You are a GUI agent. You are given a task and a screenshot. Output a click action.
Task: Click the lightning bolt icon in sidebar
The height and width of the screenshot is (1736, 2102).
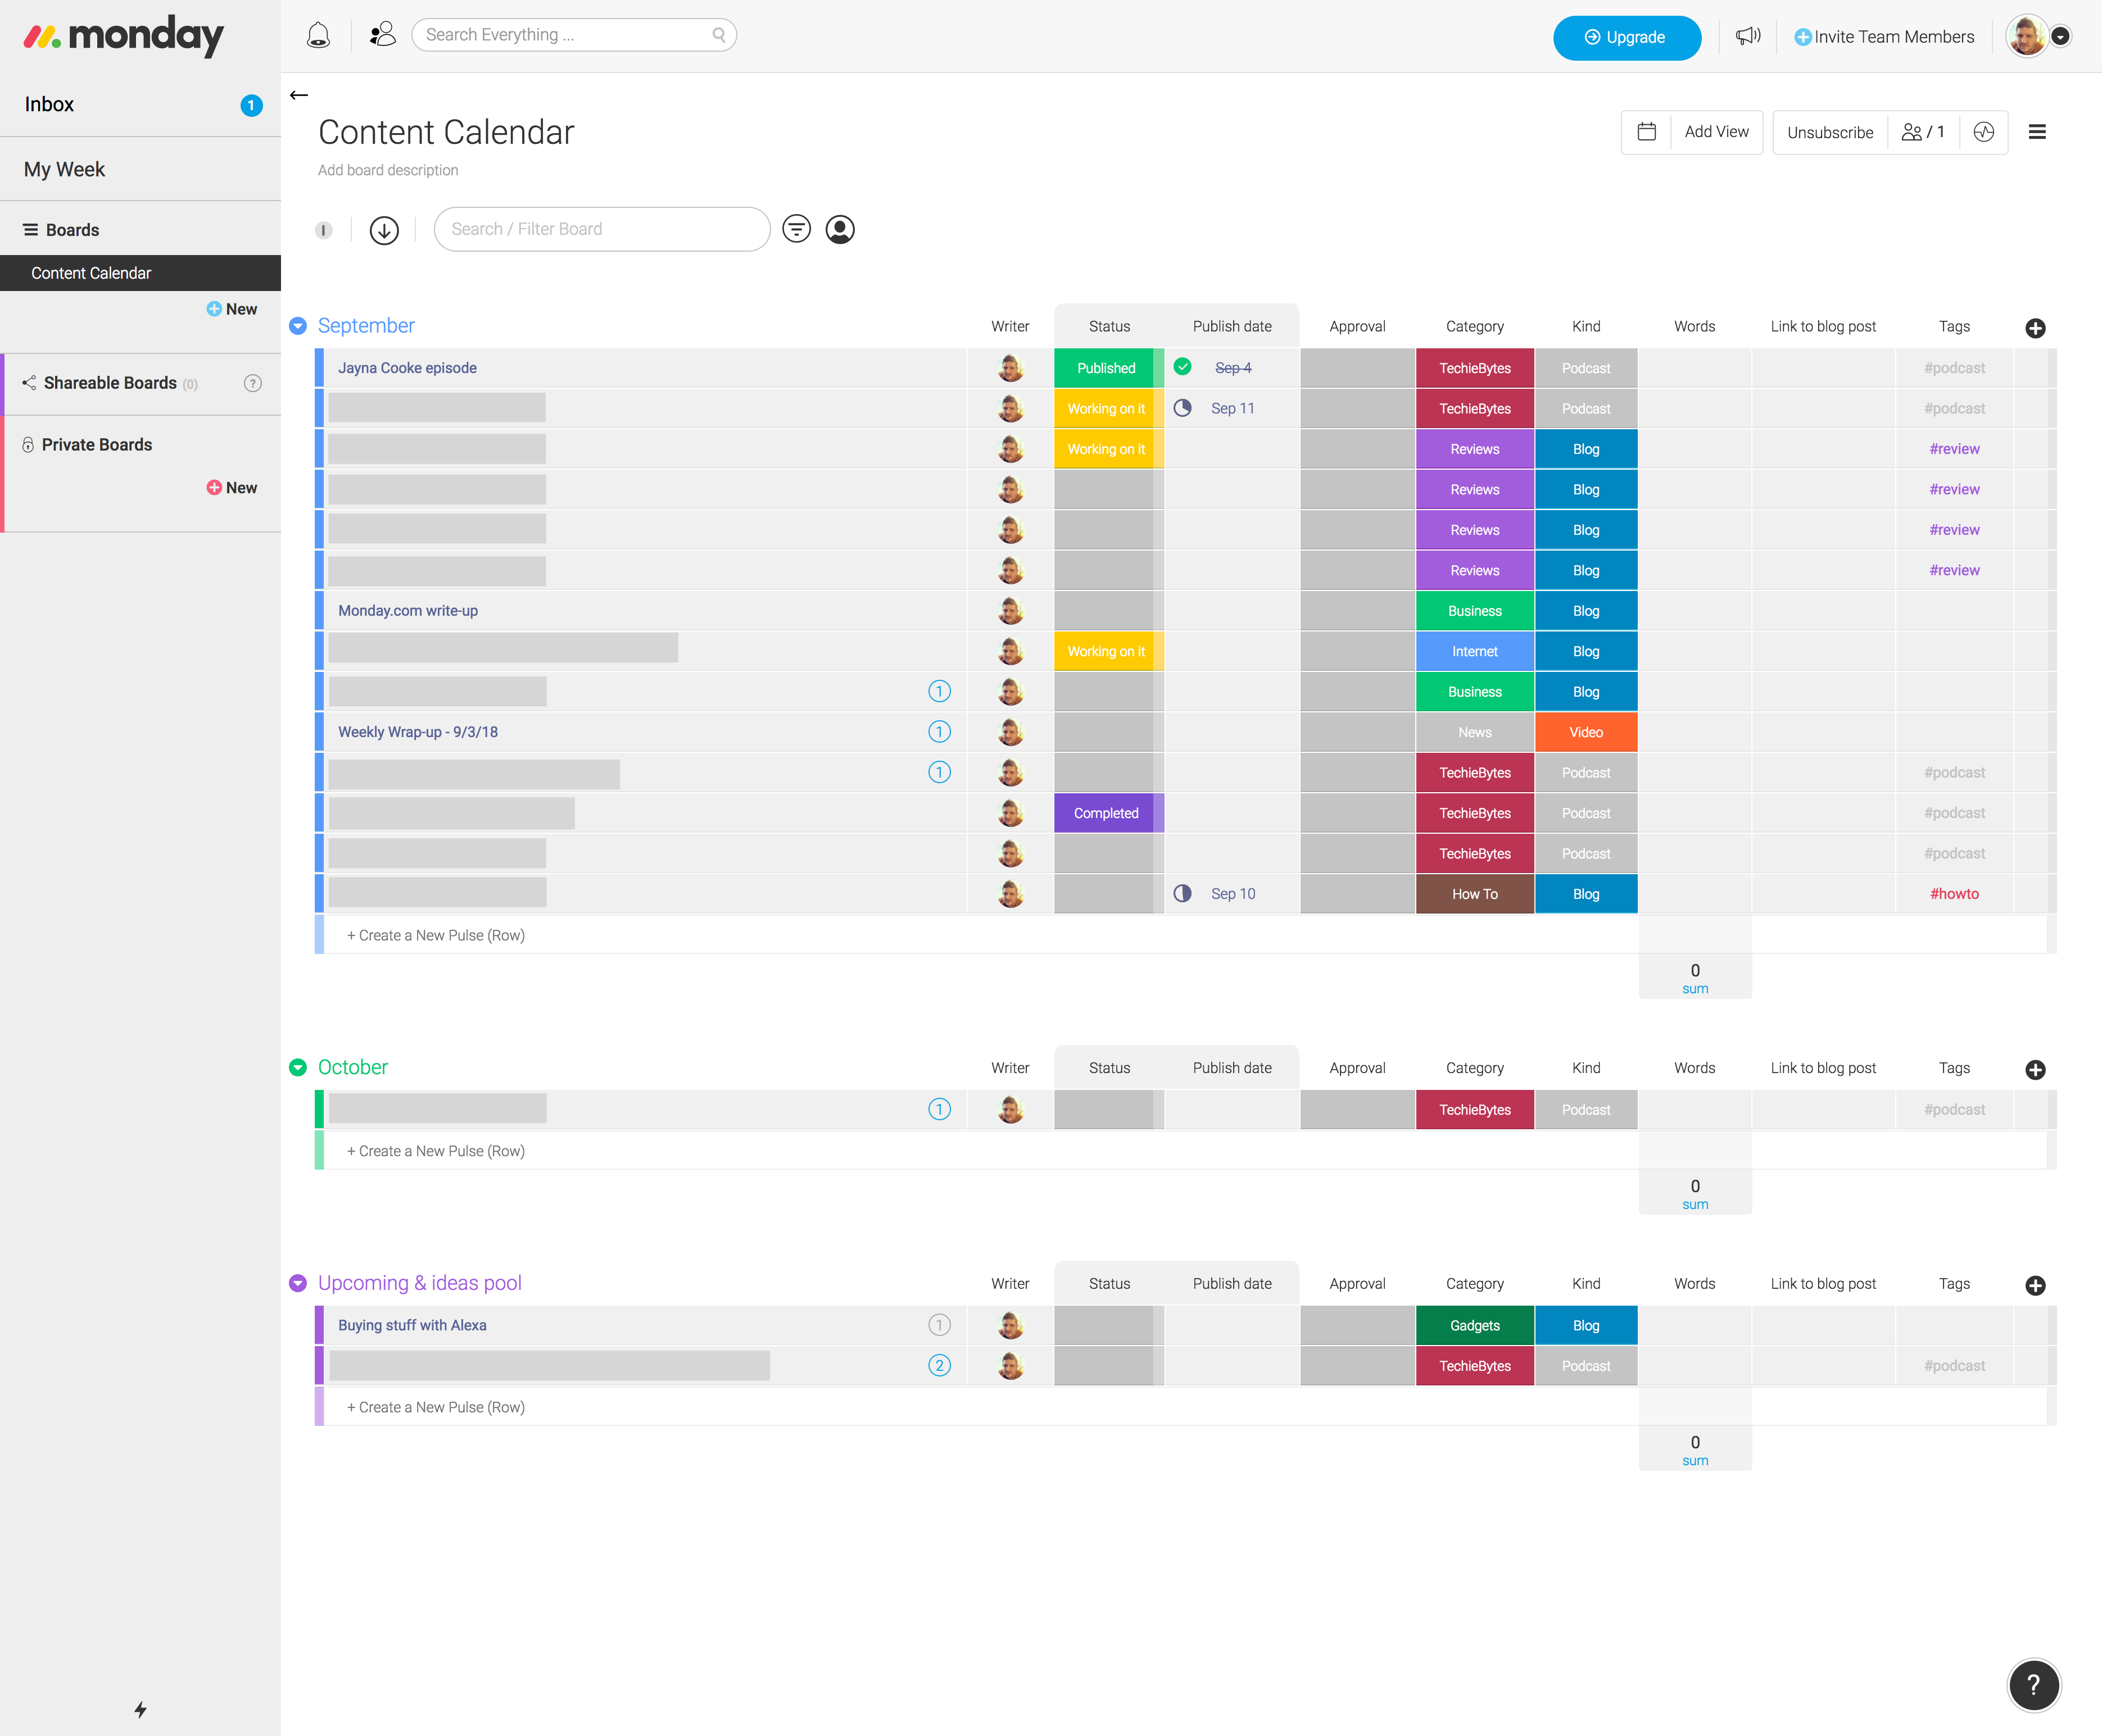click(x=140, y=1710)
